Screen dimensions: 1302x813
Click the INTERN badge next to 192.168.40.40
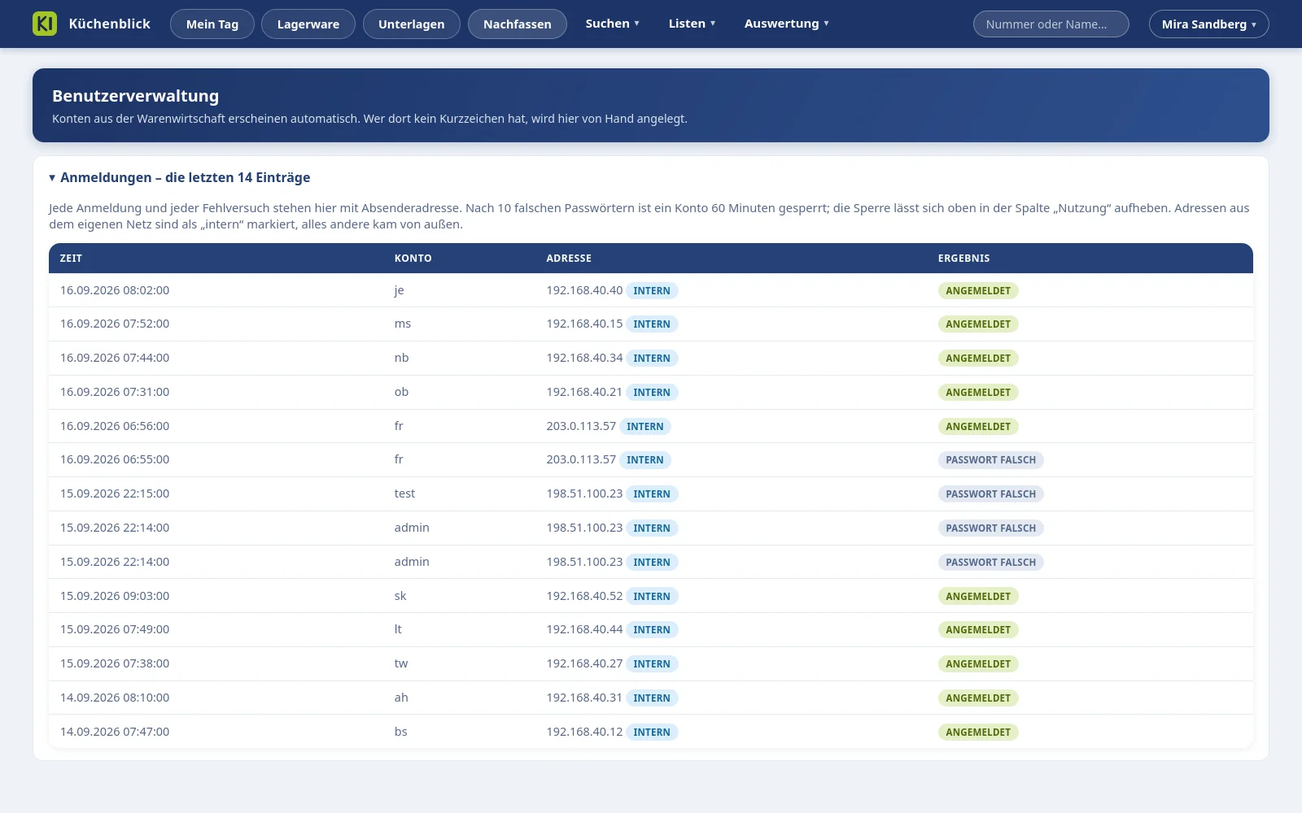[x=652, y=291]
